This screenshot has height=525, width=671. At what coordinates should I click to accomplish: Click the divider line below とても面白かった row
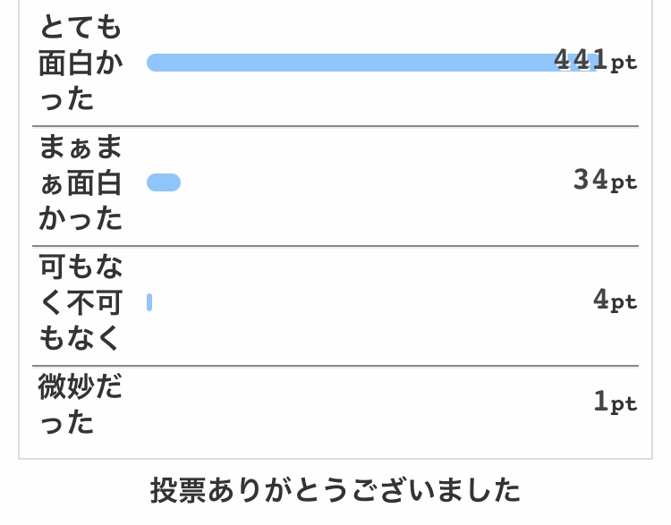point(335,126)
